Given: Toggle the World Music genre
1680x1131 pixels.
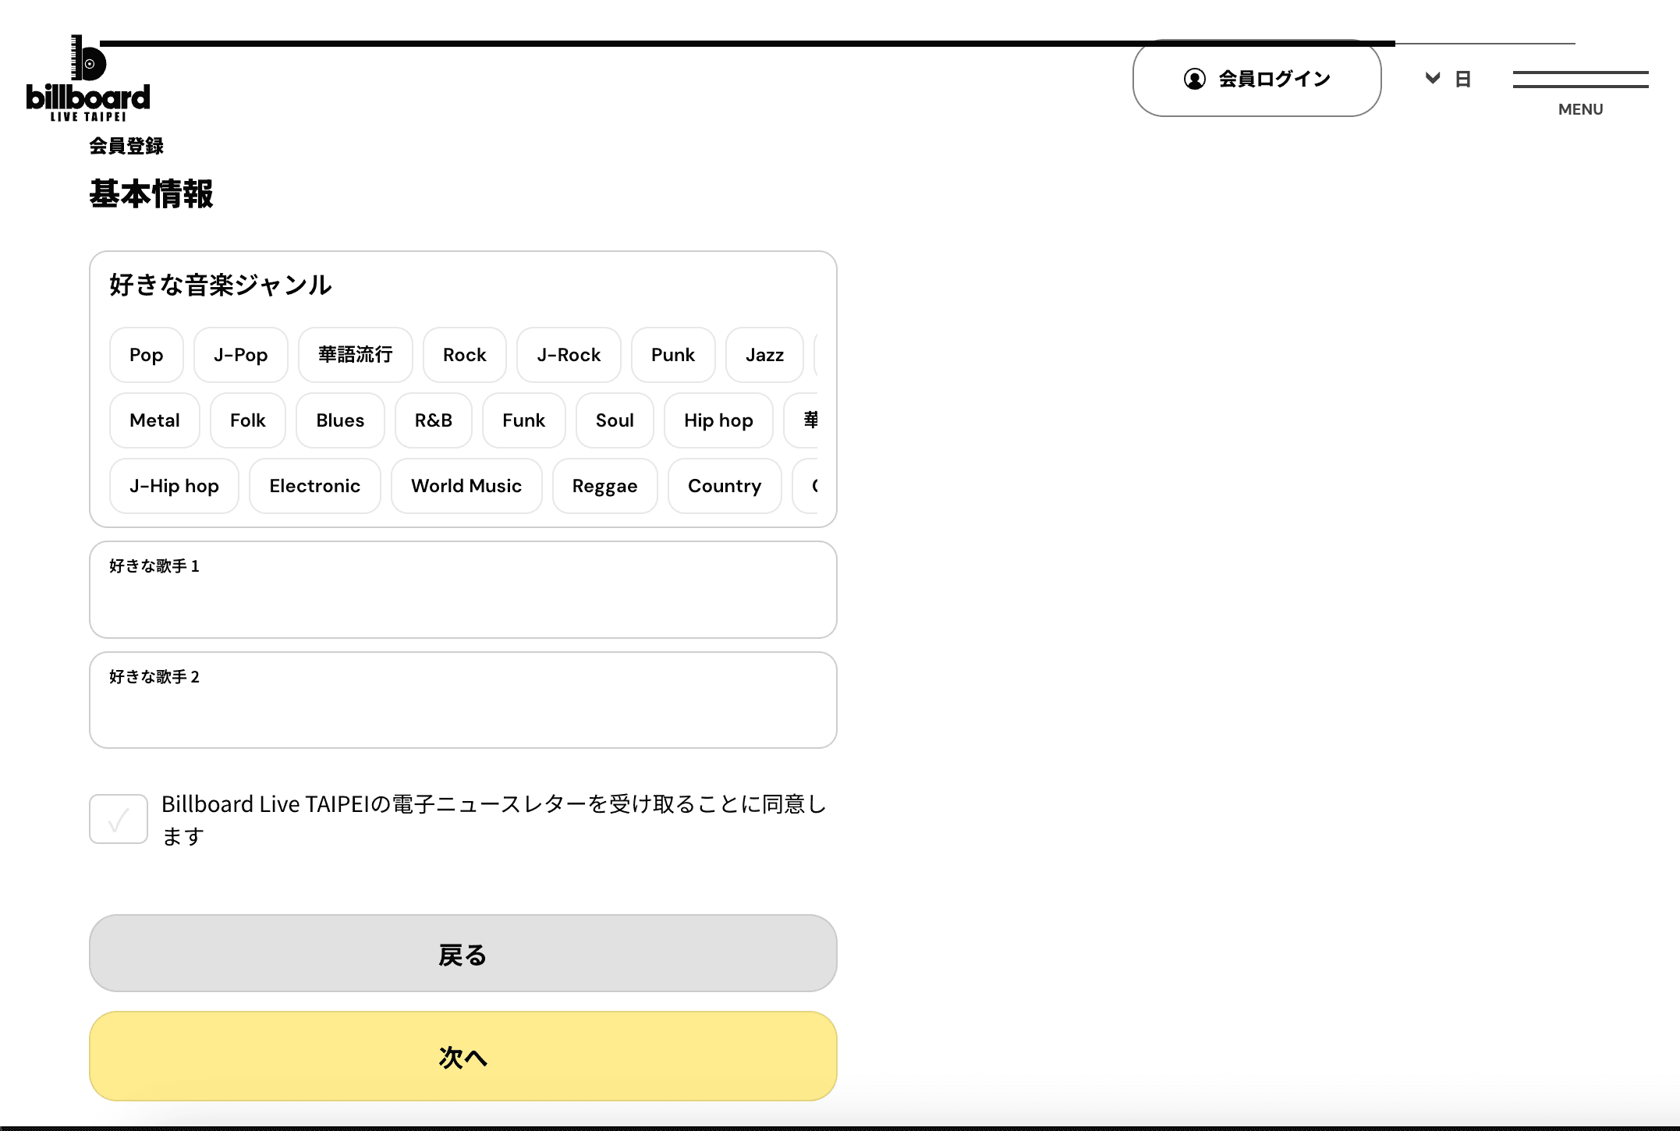Looking at the screenshot, I should tap(466, 486).
